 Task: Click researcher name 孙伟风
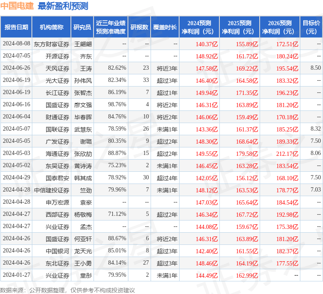tap(83, 81)
